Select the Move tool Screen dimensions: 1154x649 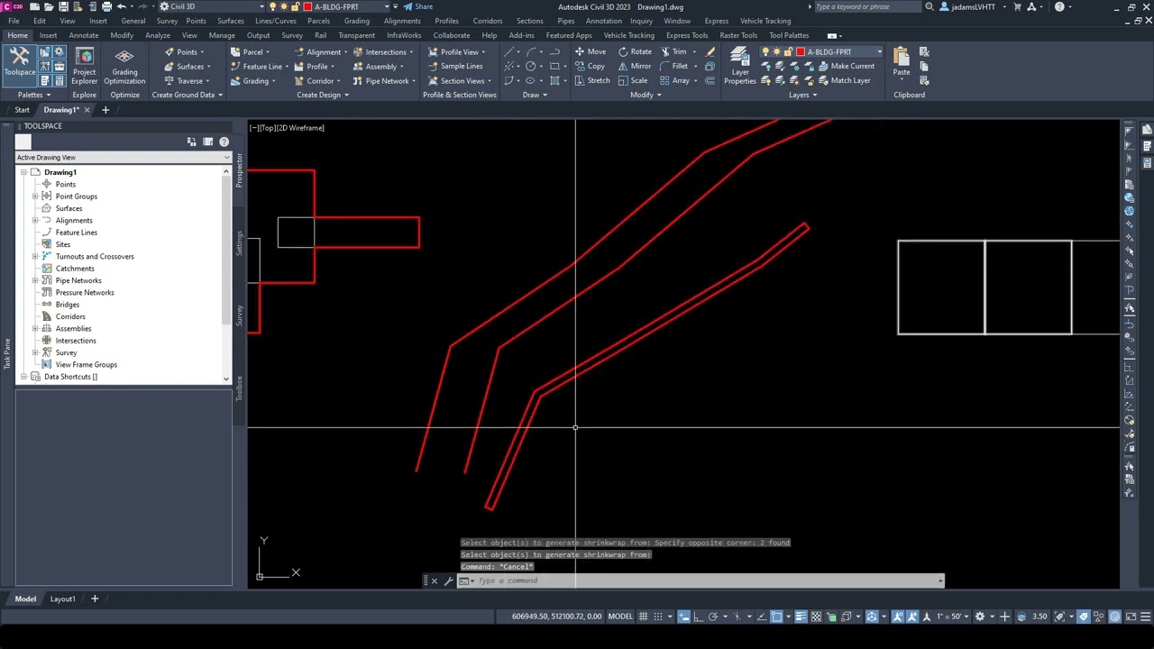point(591,51)
